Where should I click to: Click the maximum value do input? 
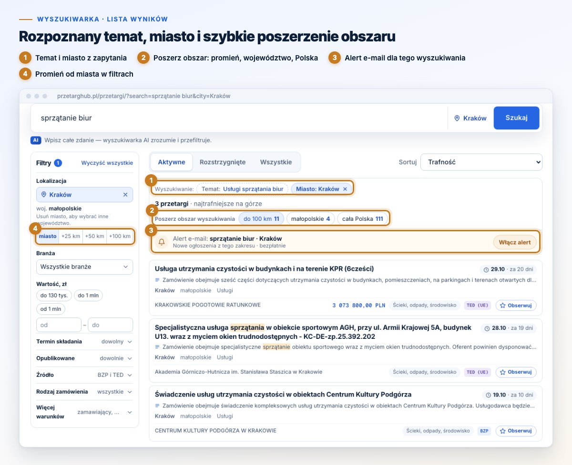(110, 325)
